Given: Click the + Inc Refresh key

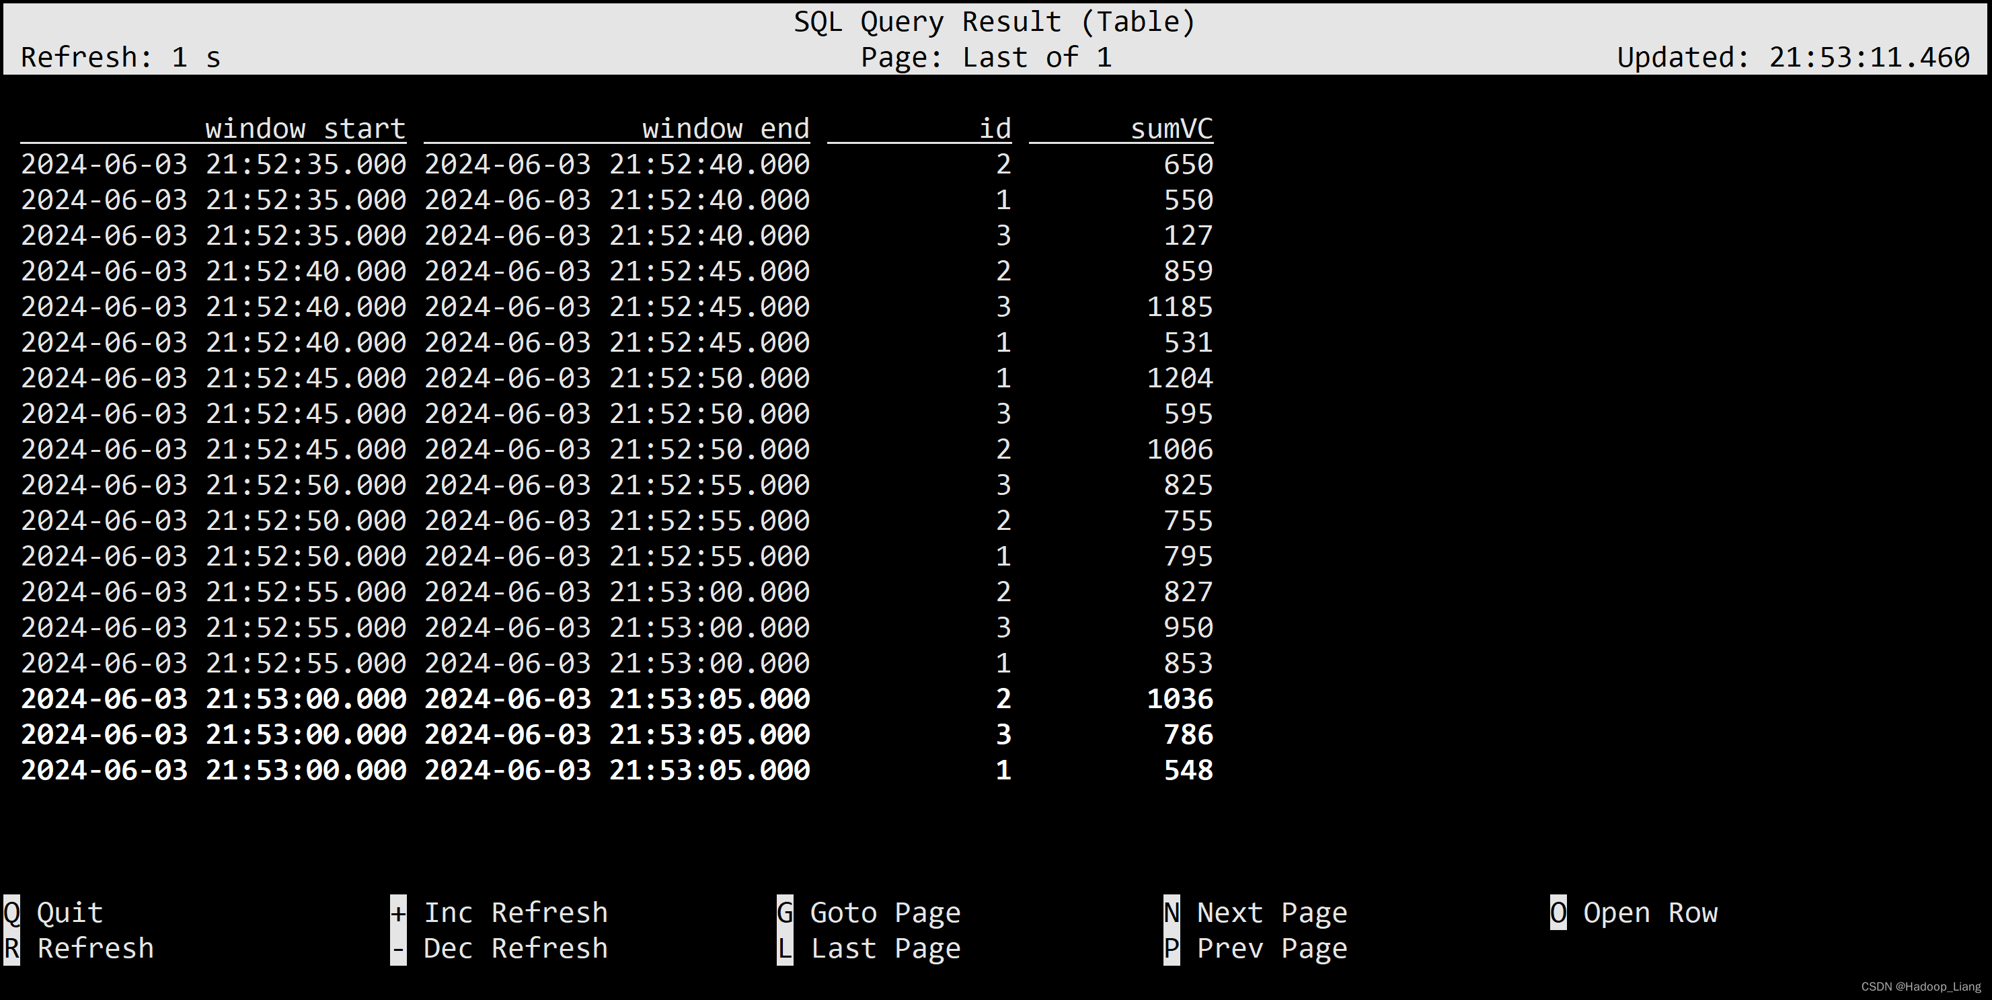Looking at the screenshot, I should (x=398, y=913).
